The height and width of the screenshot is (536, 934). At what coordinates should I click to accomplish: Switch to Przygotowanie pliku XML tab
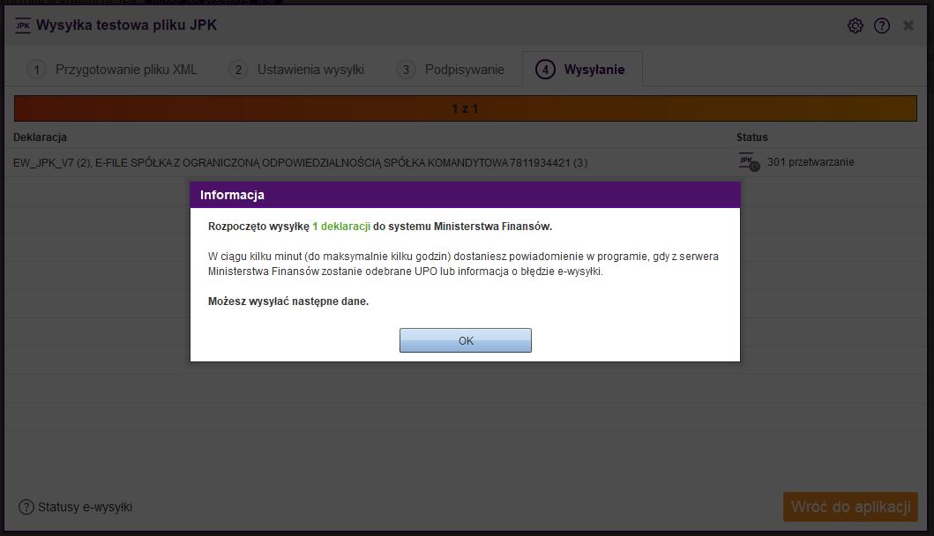point(126,70)
